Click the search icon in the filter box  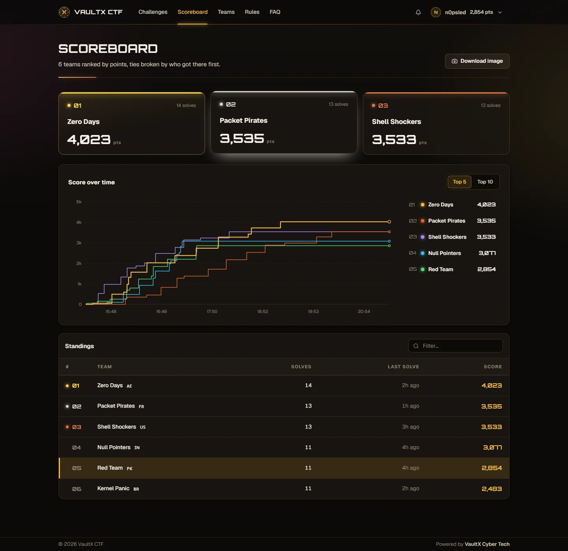416,346
